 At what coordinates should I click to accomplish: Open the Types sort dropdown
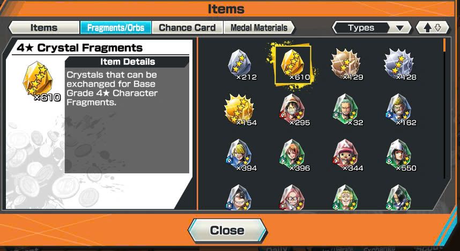pos(372,28)
